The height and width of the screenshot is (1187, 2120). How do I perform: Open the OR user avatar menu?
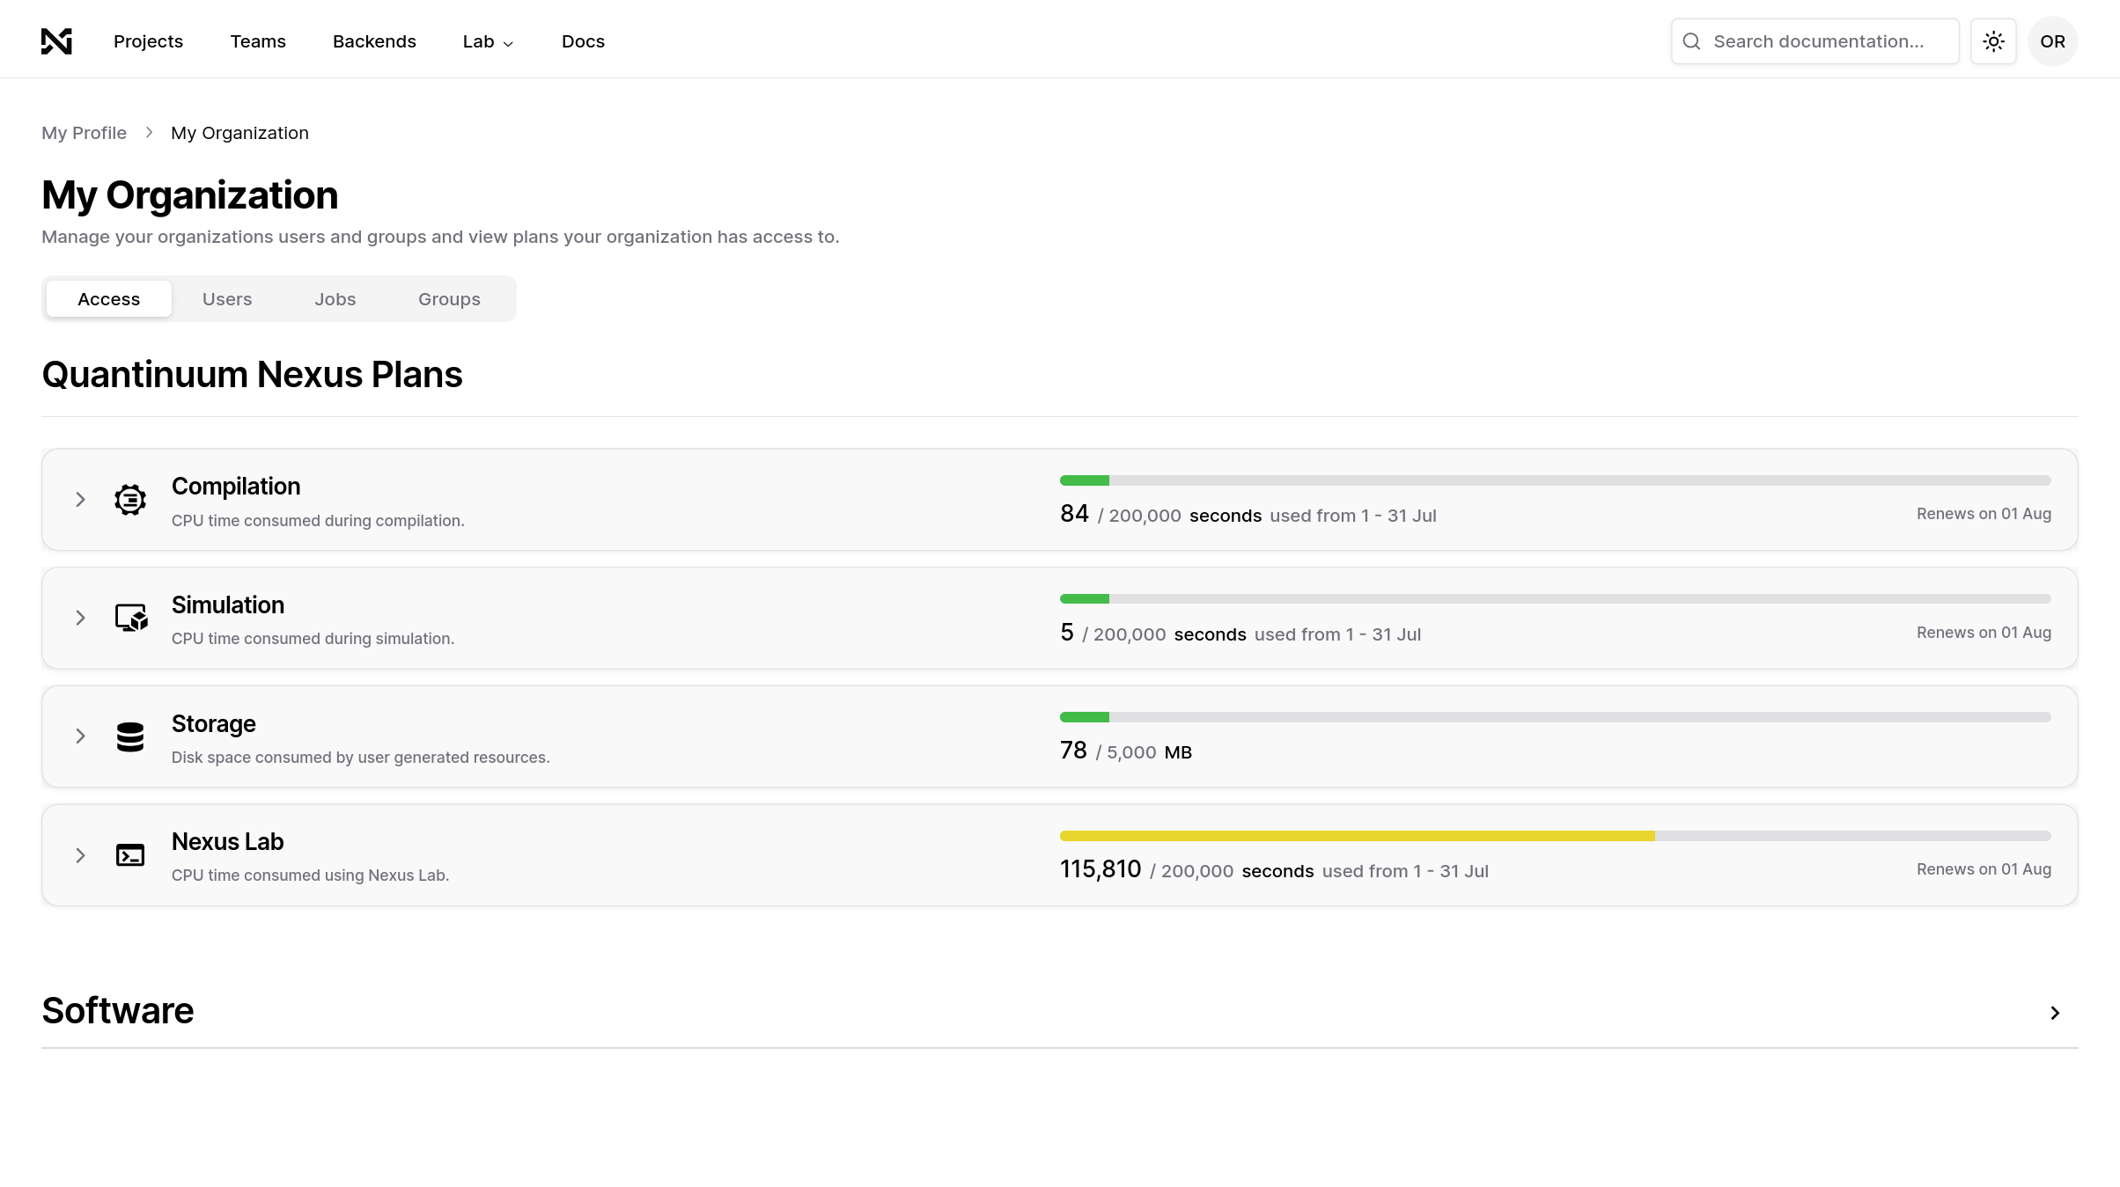(x=2052, y=41)
